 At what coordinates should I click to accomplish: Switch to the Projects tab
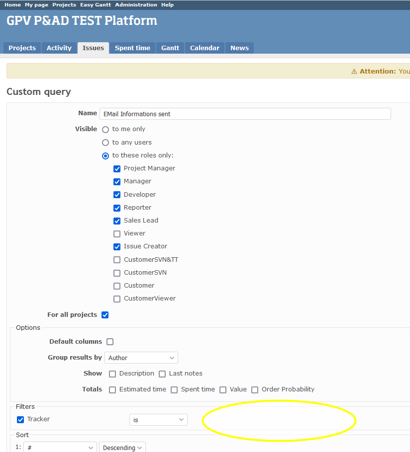[x=22, y=48]
